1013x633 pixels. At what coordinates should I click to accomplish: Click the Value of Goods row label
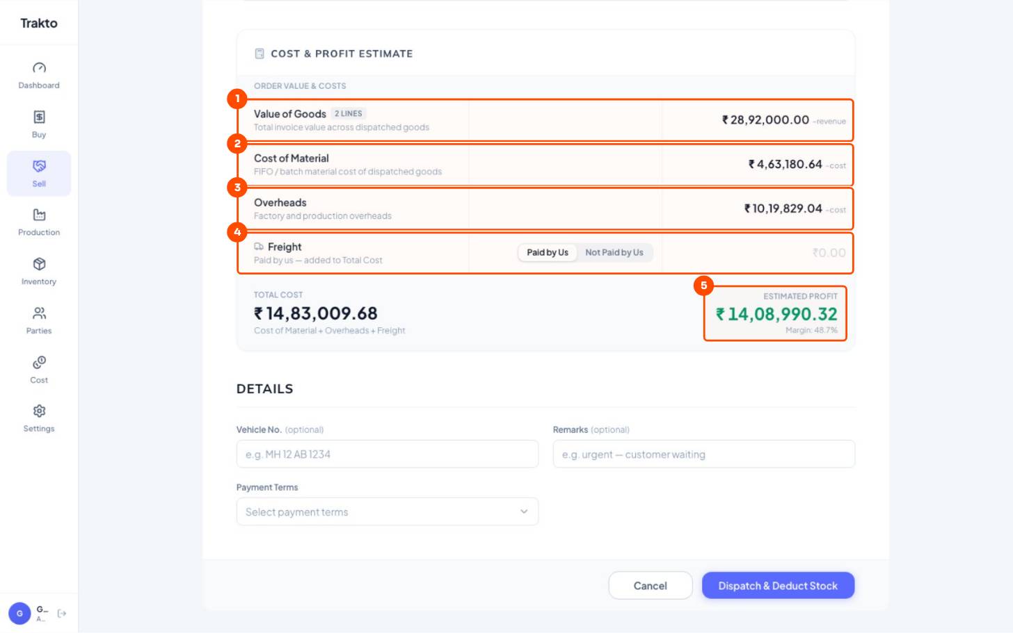pos(290,114)
